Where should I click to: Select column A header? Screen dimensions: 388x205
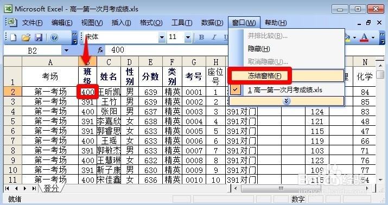point(50,62)
